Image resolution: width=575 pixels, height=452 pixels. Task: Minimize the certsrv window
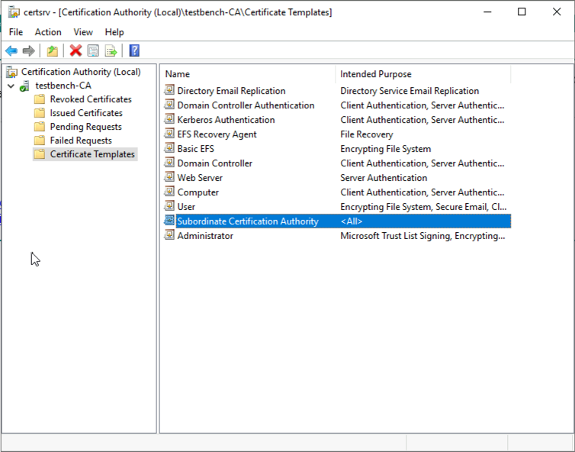coord(487,11)
